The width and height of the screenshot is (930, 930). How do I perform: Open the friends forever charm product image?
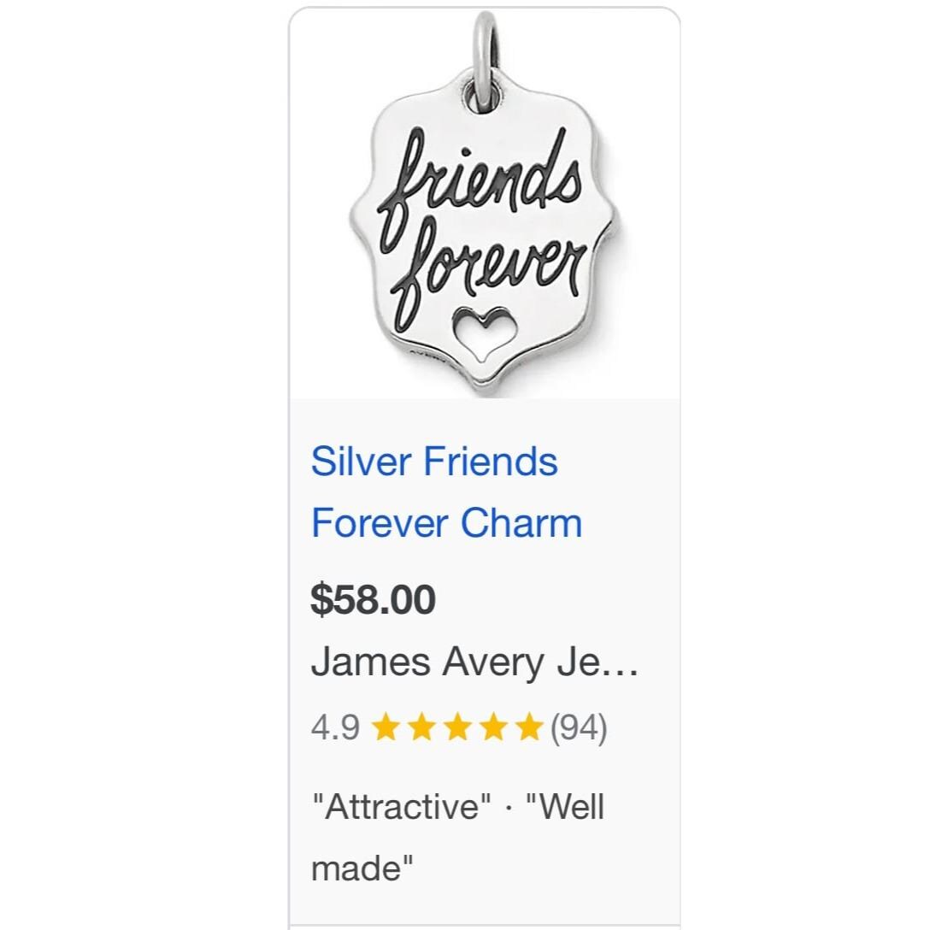click(484, 205)
